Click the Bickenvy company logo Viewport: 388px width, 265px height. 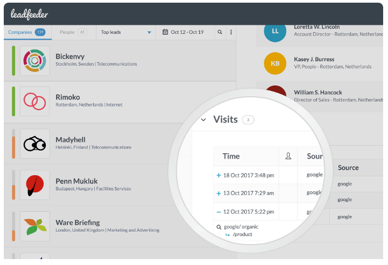[35, 61]
